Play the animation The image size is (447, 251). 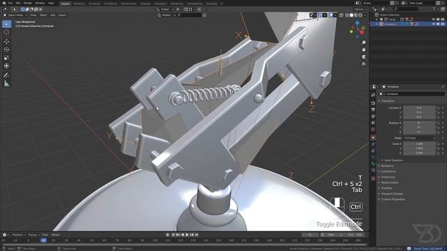tap(187, 235)
